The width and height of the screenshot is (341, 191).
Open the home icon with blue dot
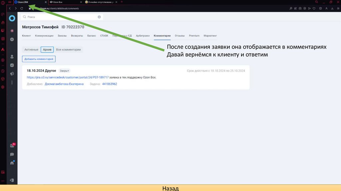12,162
